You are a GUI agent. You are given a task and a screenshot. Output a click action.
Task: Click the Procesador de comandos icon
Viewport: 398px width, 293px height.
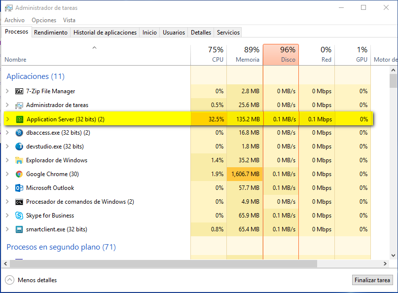point(19,202)
